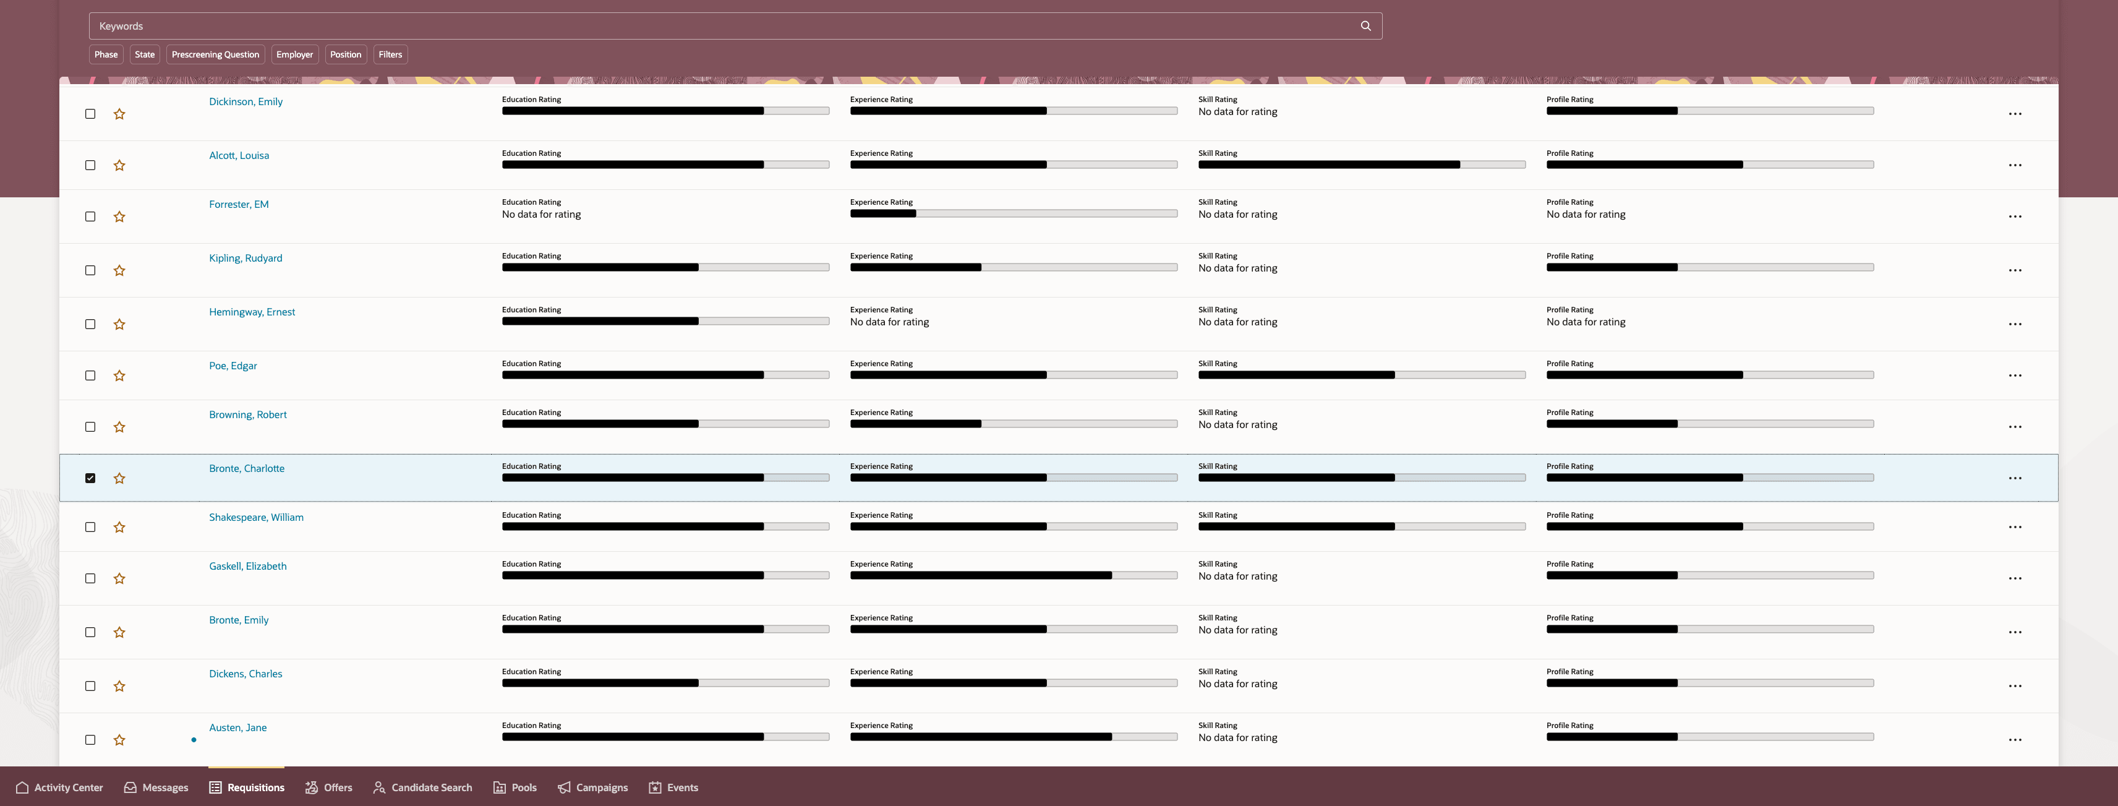Open the Prescreening Question filter dropdown
This screenshot has height=806, width=2118.
click(x=215, y=54)
